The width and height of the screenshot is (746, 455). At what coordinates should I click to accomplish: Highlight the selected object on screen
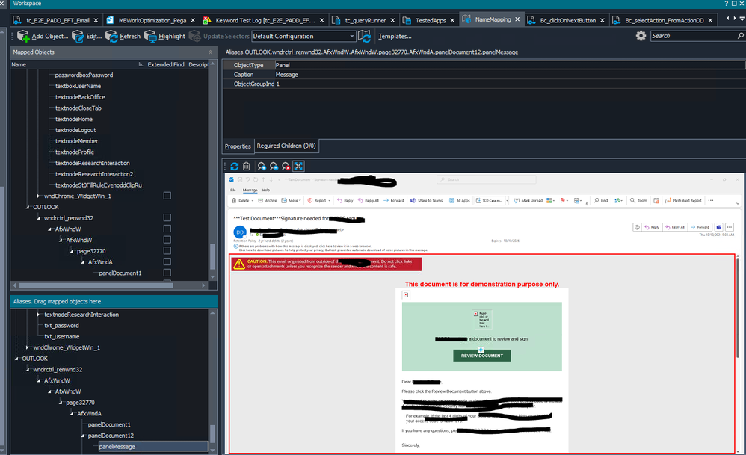[x=151, y=36]
